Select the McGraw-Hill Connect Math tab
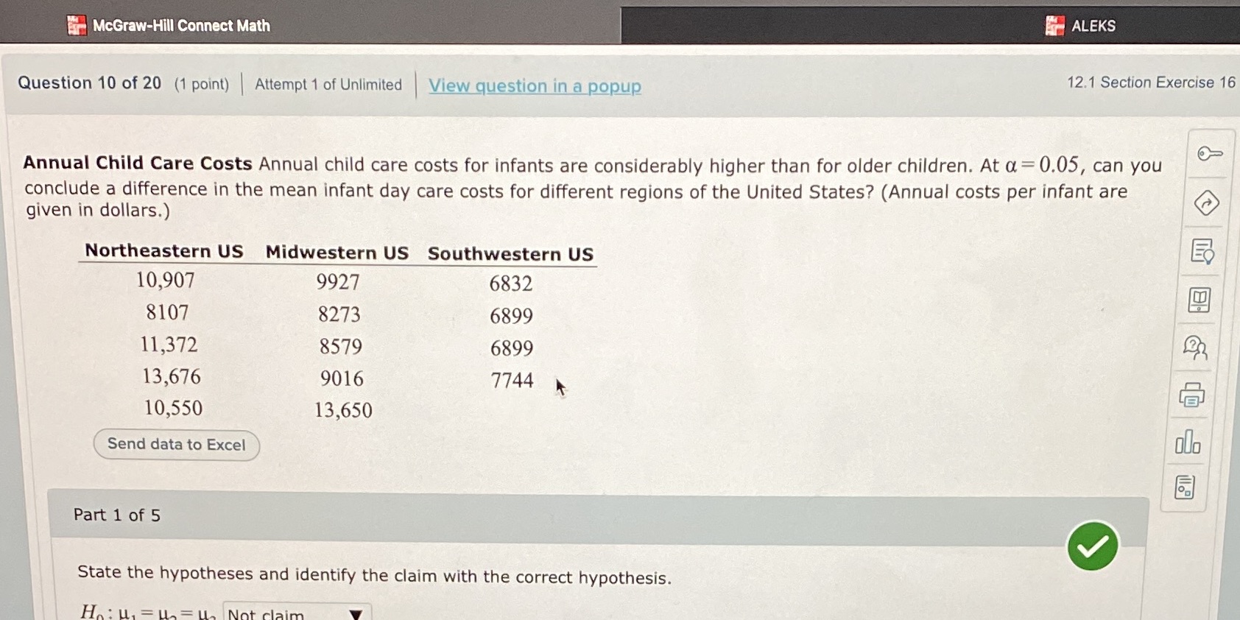Screen dimensions: 1240x620 [180, 25]
